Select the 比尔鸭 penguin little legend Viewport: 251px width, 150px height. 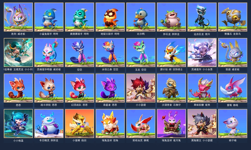point(141,17)
